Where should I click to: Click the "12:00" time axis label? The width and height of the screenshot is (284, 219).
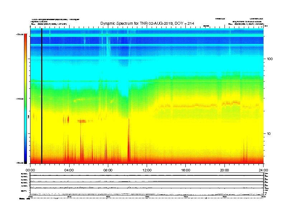[147, 170]
